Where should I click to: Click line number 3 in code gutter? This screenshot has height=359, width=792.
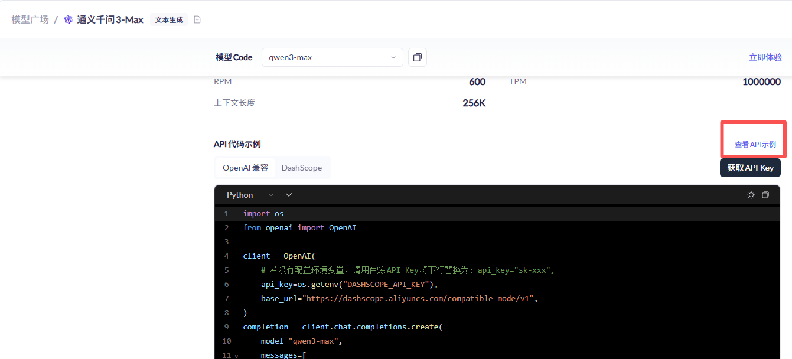click(x=227, y=242)
